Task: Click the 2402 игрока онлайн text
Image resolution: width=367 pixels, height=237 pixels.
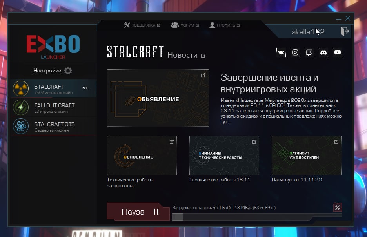Action: click(54, 92)
